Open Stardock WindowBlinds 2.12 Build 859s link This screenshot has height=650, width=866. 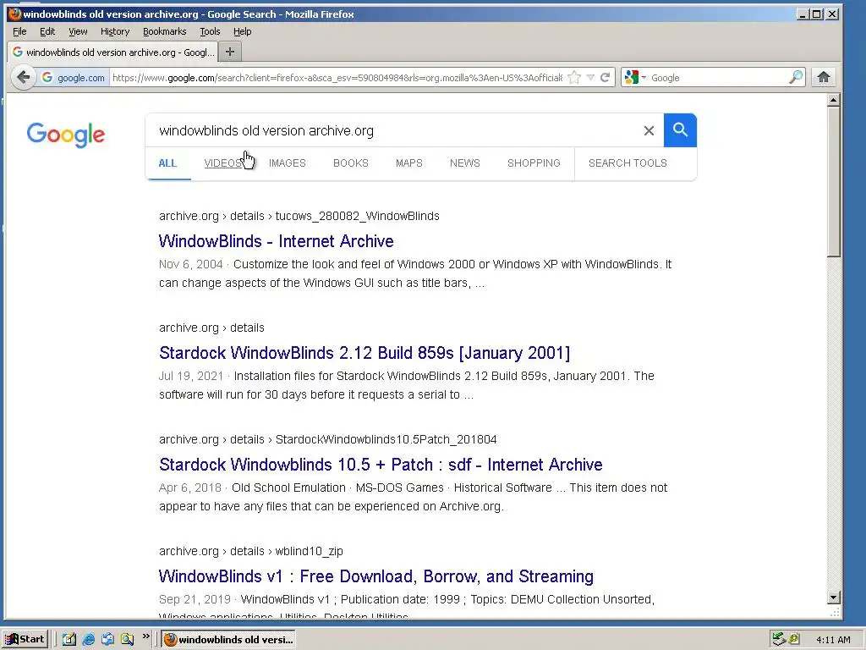pos(364,353)
